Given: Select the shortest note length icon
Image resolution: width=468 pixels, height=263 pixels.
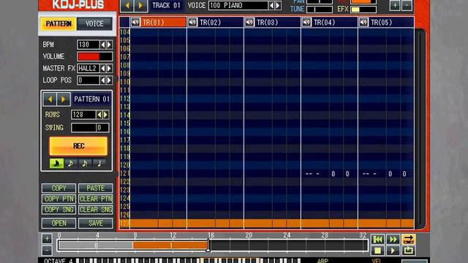Looking at the screenshot, I should (x=56, y=164).
